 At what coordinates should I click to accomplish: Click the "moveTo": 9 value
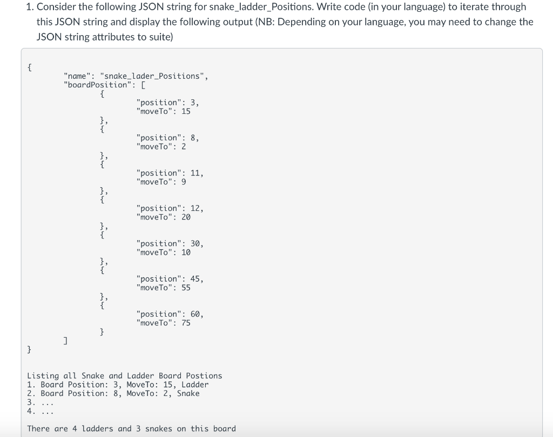pyautogui.click(x=160, y=182)
